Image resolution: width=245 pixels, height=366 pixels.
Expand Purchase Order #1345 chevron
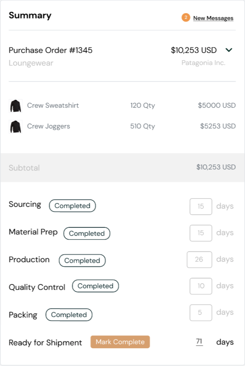229,50
